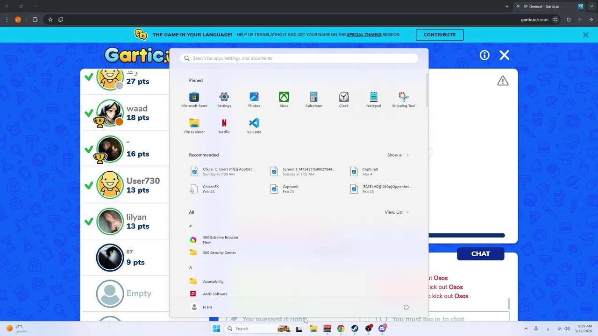Open the weather widget on taskbar
598x336 pixels.
16,329
